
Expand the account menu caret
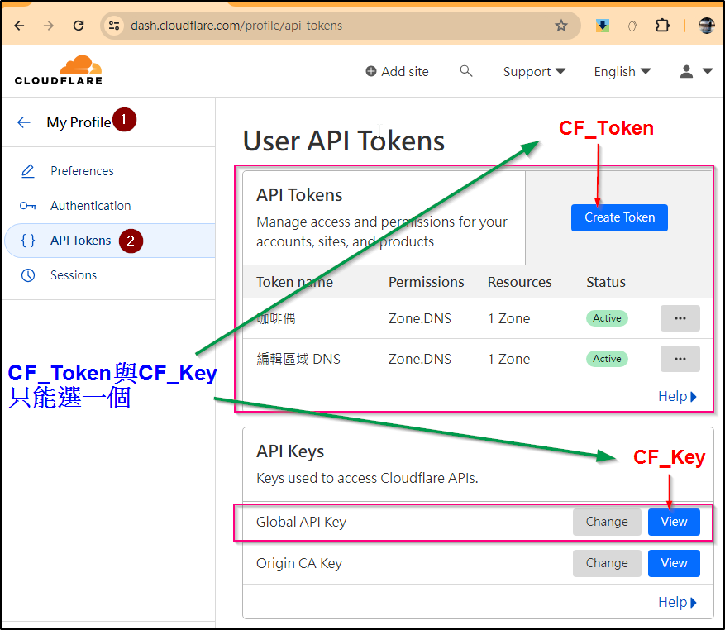(x=708, y=71)
